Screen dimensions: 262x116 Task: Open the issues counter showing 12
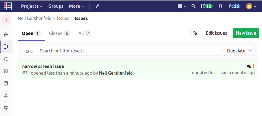[x=207, y=6]
